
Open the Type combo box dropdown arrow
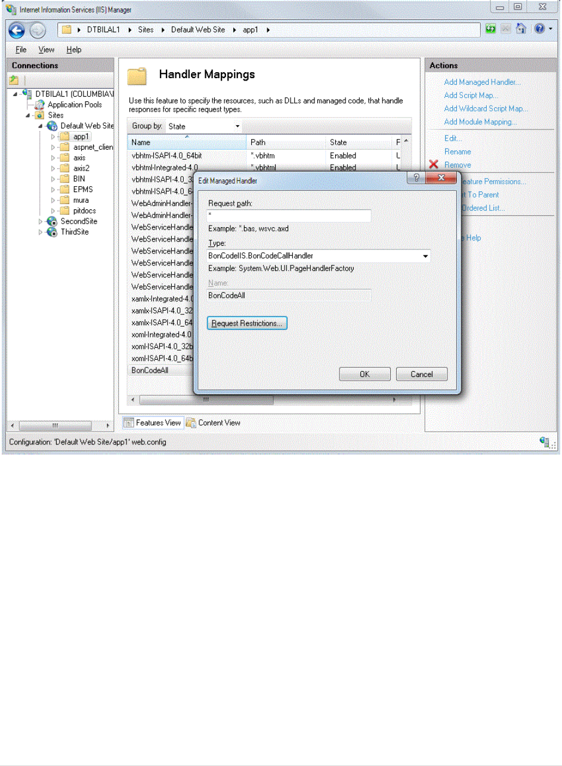pos(425,256)
